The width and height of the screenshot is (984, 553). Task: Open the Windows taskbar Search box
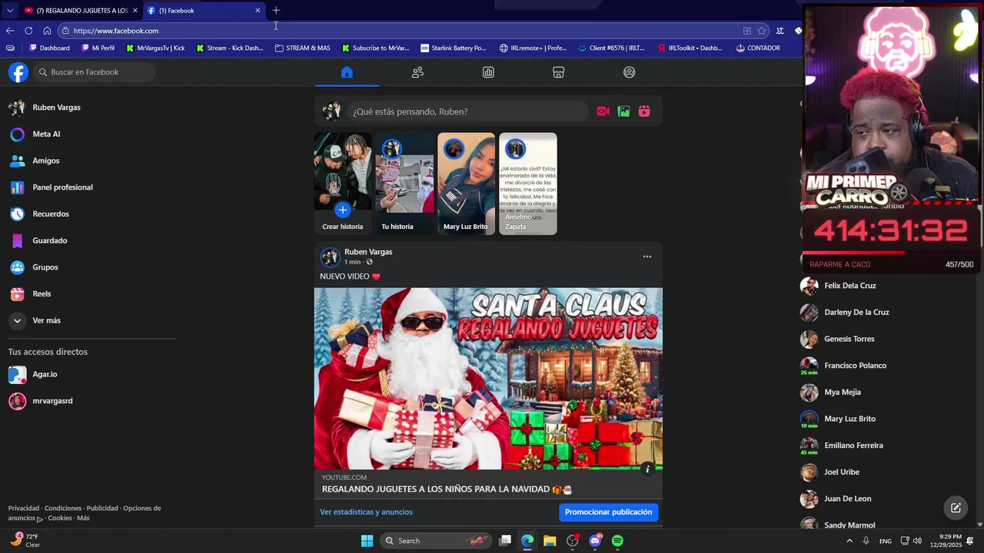pos(436,541)
